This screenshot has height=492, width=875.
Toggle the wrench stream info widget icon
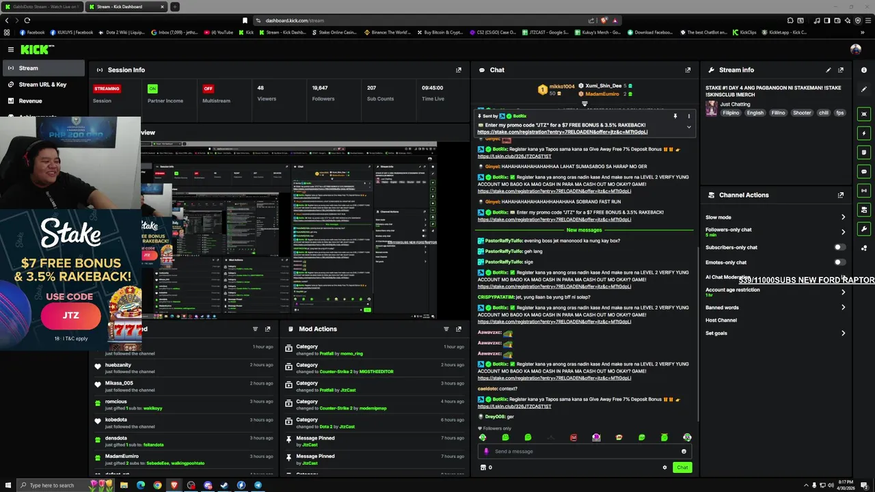864,229
